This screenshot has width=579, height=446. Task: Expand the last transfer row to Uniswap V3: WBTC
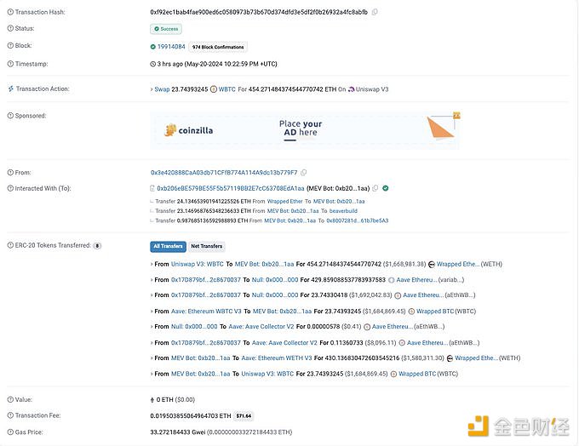pyautogui.click(x=151, y=374)
